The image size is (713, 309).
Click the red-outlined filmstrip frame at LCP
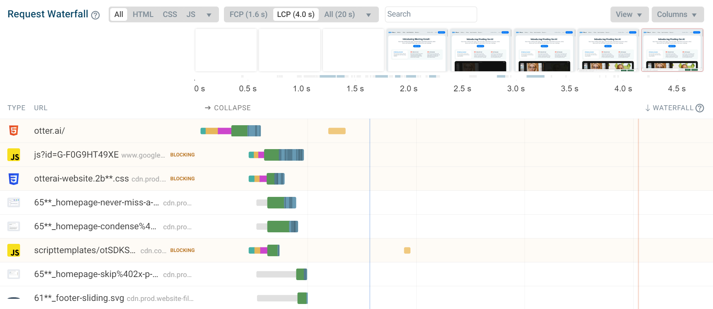click(672, 50)
